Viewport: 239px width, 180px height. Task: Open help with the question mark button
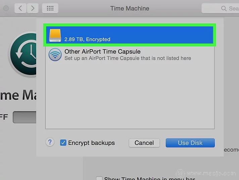pyautogui.click(x=50, y=143)
